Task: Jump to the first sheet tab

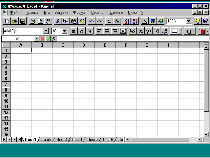Action: coord(4,140)
